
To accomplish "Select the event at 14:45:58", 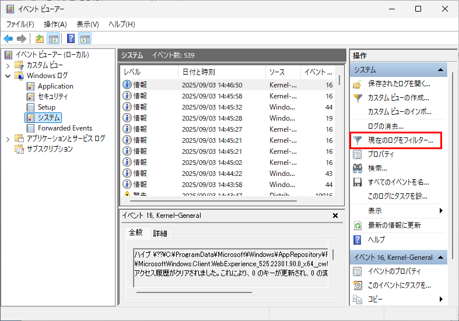I will (x=227, y=96).
